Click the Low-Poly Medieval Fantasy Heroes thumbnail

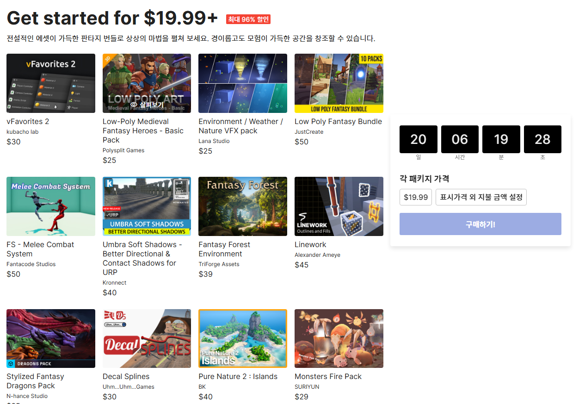[147, 83]
